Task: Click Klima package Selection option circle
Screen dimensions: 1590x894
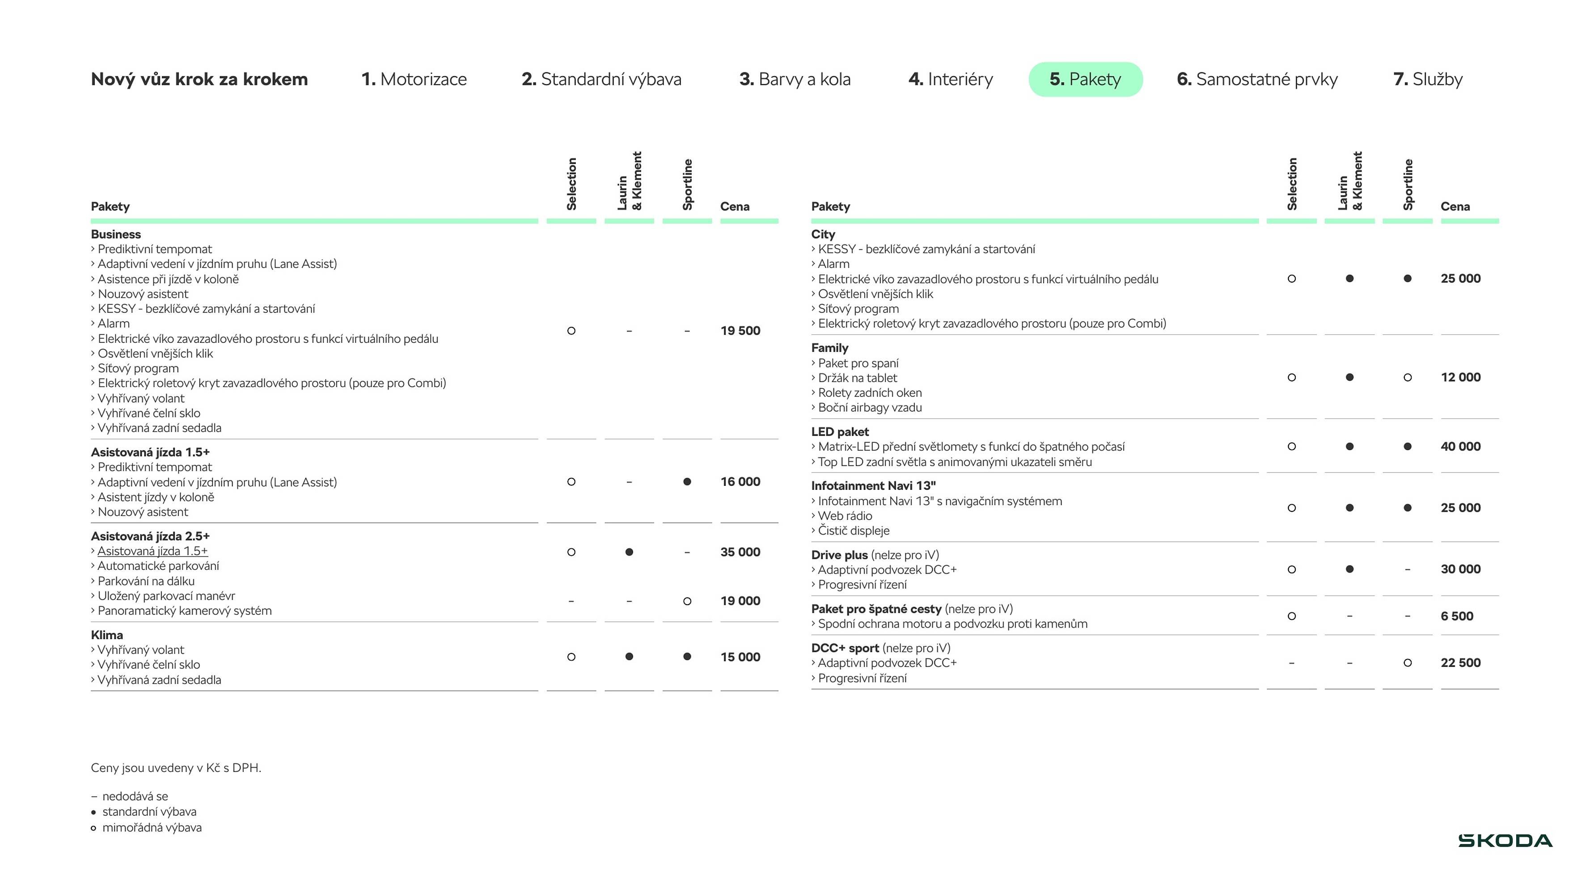Action: click(x=571, y=657)
